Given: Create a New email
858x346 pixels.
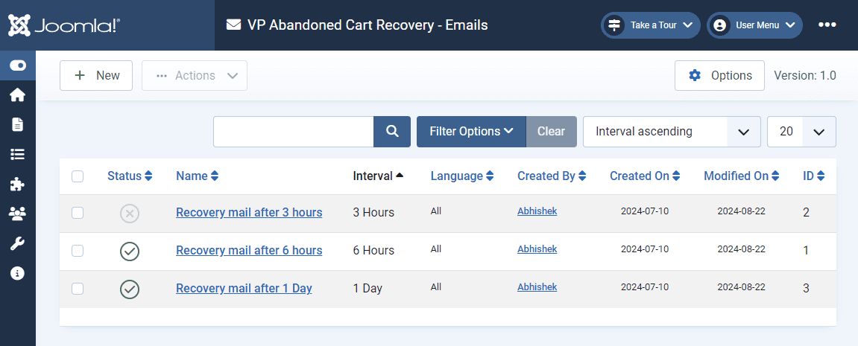Looking at the screenshot, I should point(95,75).
